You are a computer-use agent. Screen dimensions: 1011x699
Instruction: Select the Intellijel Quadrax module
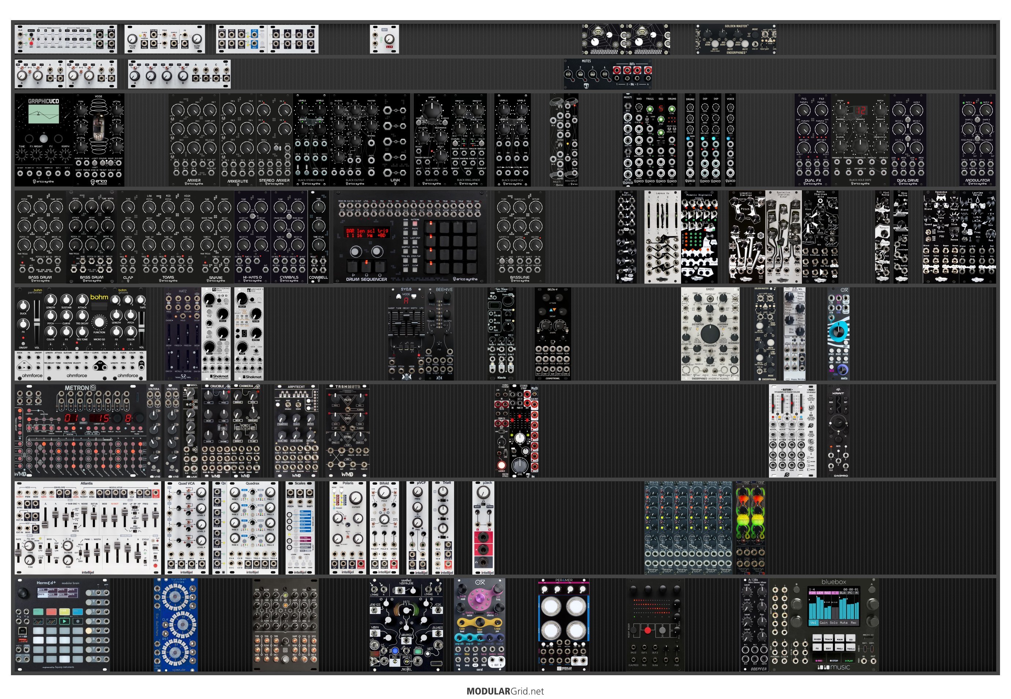click(252, 528)
